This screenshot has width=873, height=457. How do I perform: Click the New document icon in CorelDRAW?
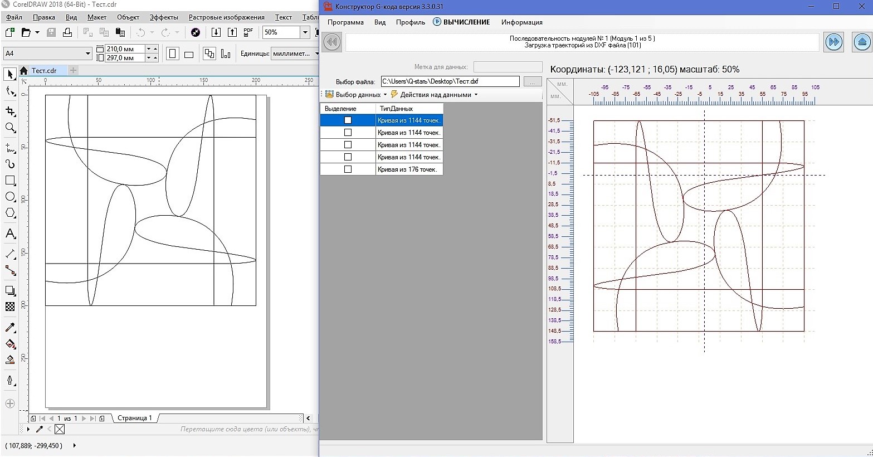9,32
